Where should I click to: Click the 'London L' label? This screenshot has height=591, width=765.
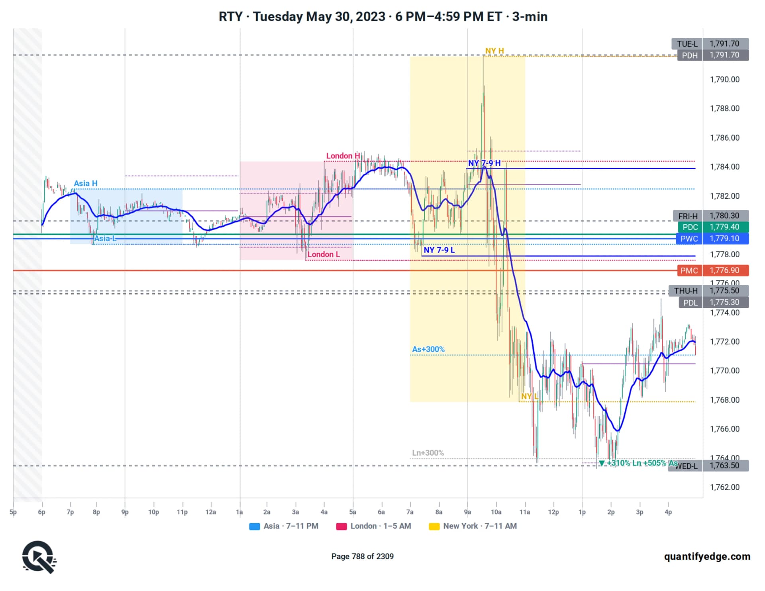(x=324, y=254)
